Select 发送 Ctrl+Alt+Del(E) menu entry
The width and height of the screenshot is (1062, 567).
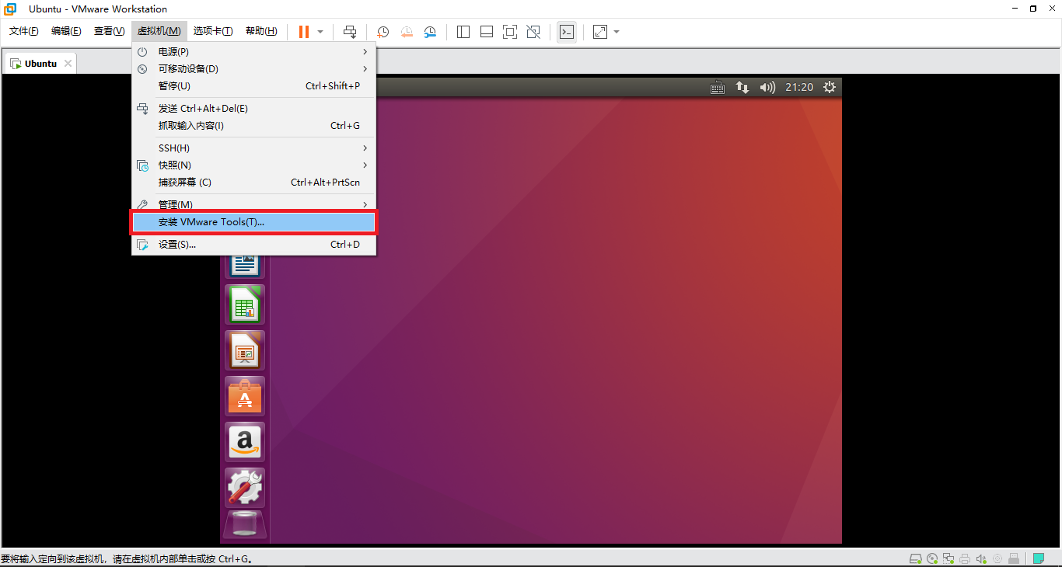(254, 109)
